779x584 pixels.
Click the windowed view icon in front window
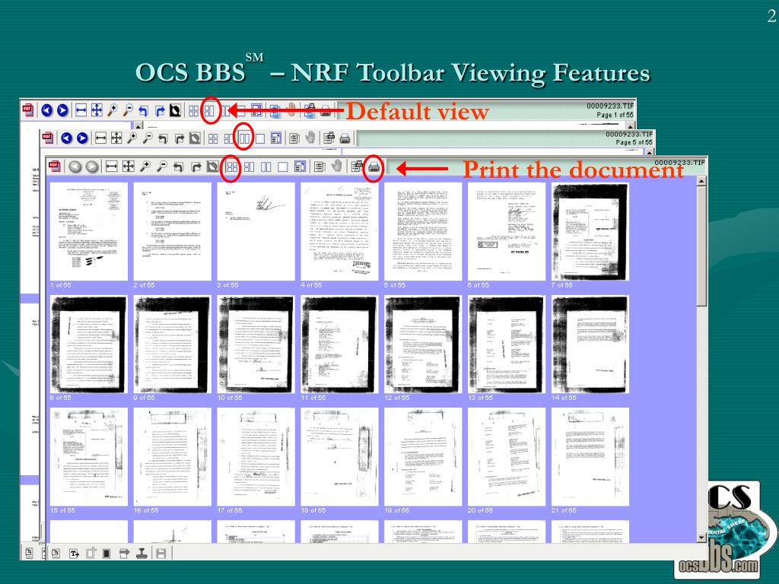[x=300, y=167]
